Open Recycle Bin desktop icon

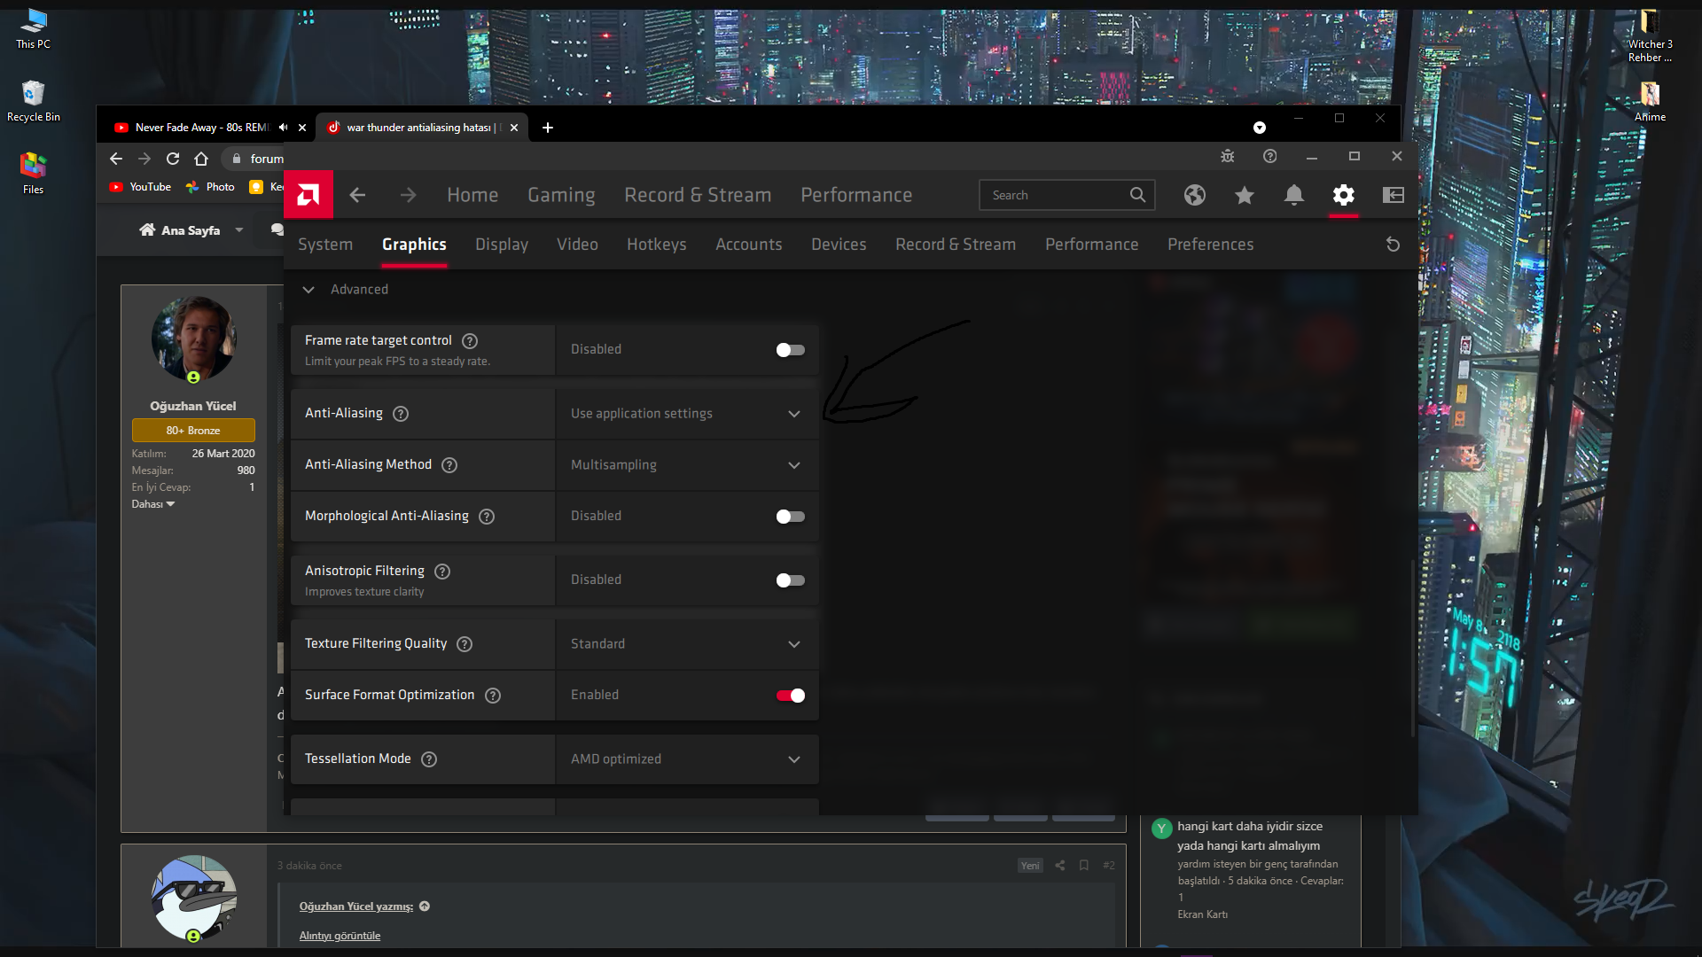(x=34, y=101)
